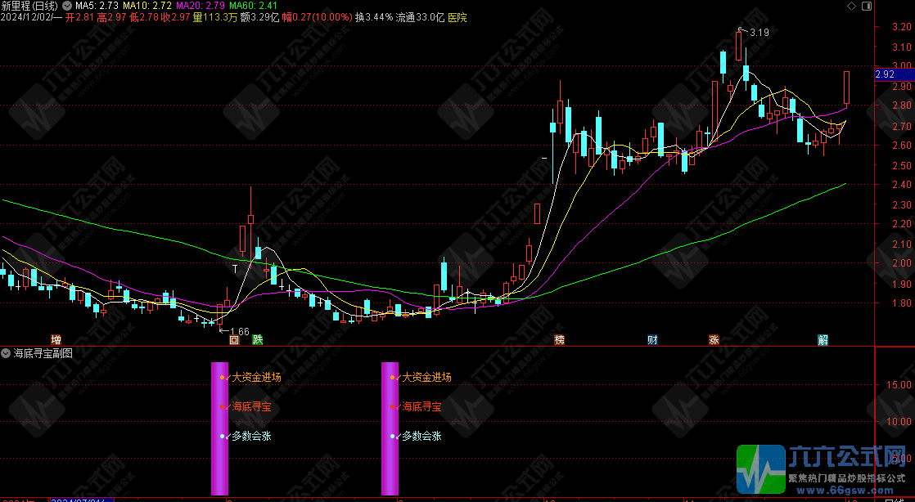Expand the 海底寻宝副图 indicator menu arrow
Image resolution: width=915 pixels, height=502 pixels.
point(7,354)
